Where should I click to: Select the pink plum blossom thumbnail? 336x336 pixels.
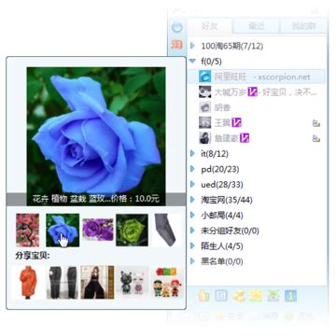point(28,231)
